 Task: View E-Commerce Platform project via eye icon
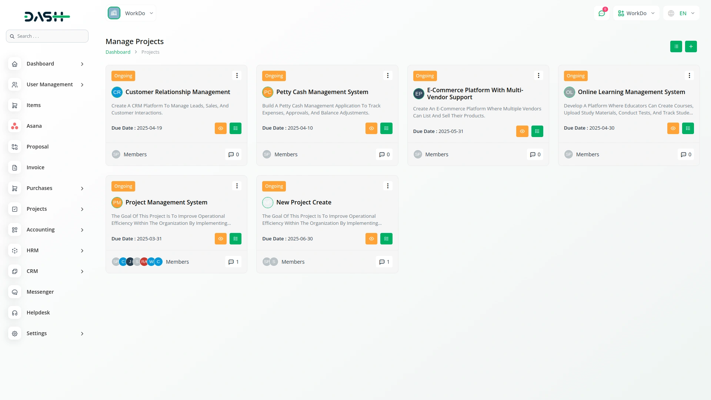coord(522,131)
